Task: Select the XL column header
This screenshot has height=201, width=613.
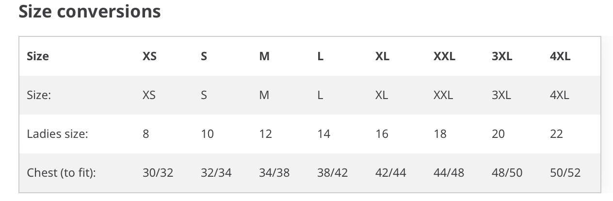Action: (x=382, y=56)
